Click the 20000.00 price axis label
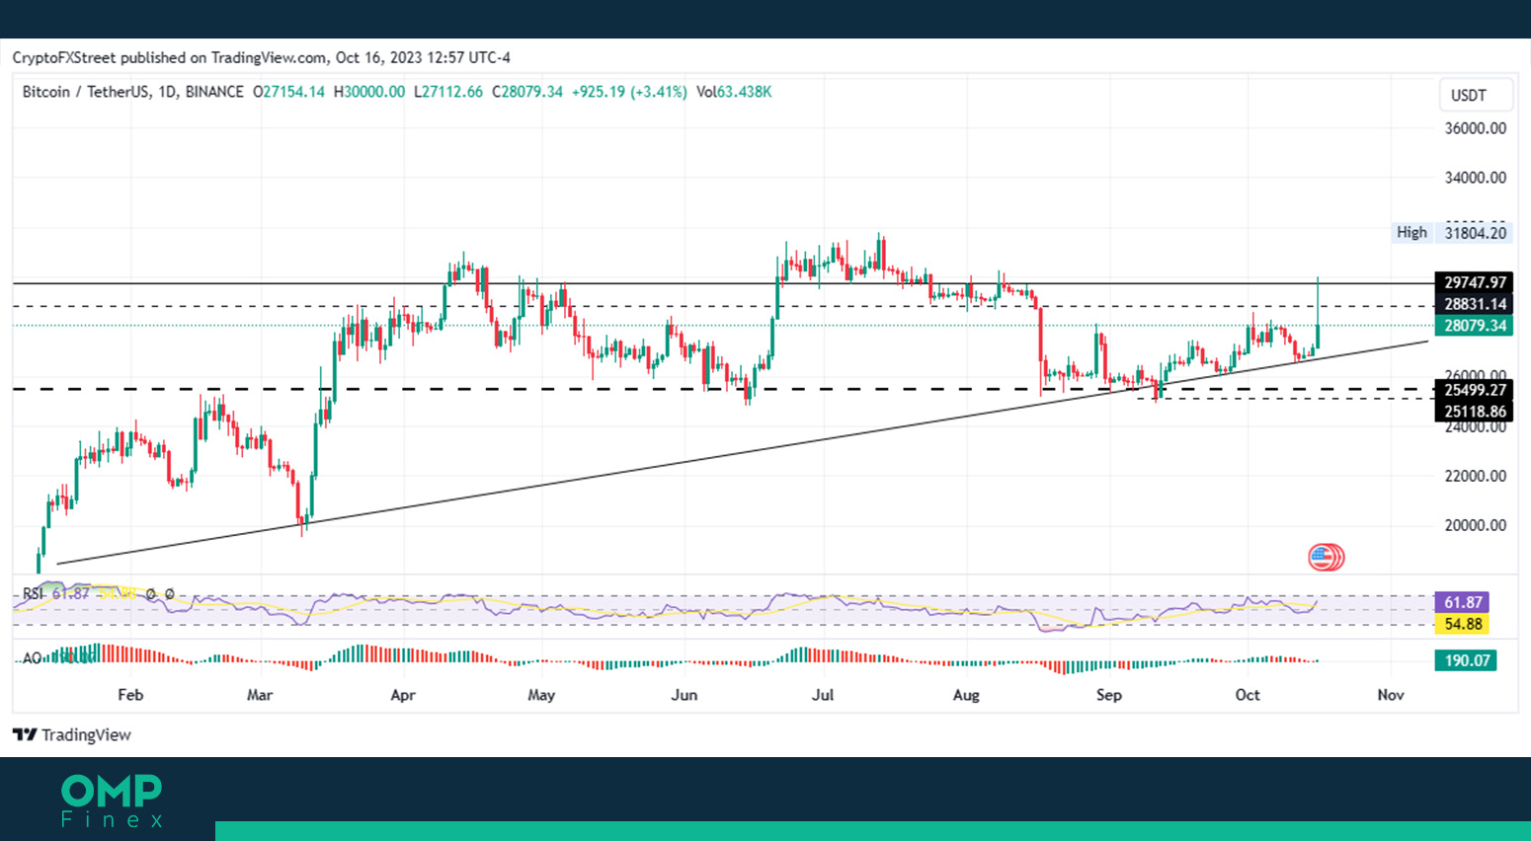This screenshot has height=841, width=1531. 1476,525
